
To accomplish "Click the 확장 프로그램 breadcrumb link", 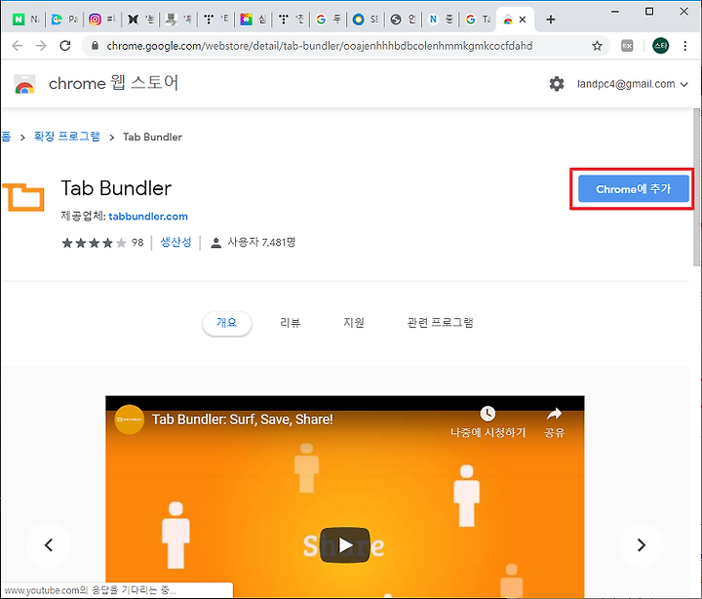I will [67, 137].
